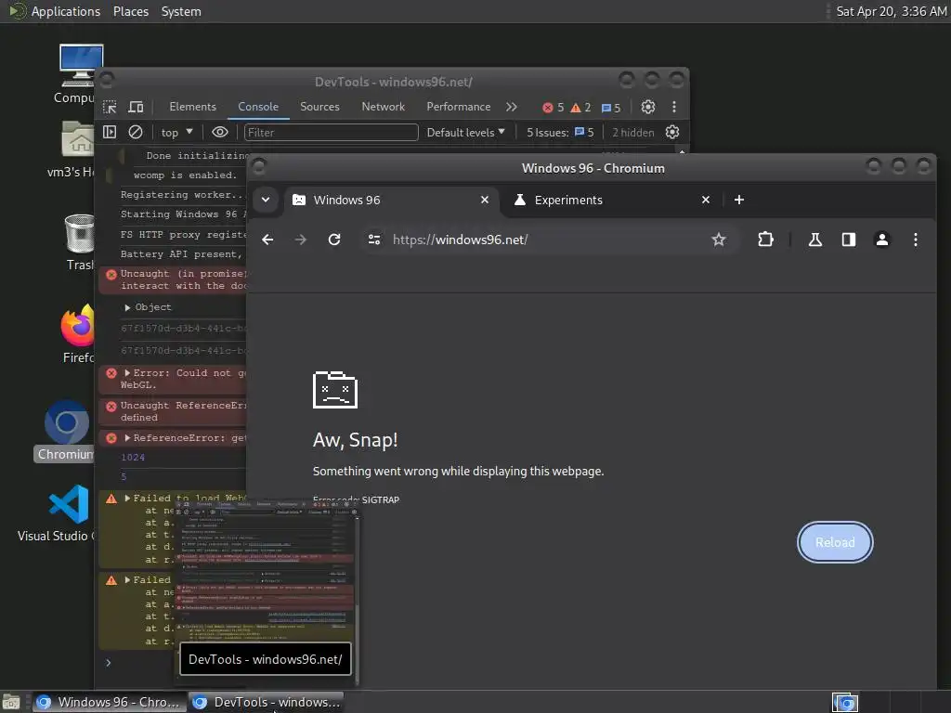The height and width of the screenshot is (713, 951).
Task: Open the profile avatar icon
Action: 882,240
